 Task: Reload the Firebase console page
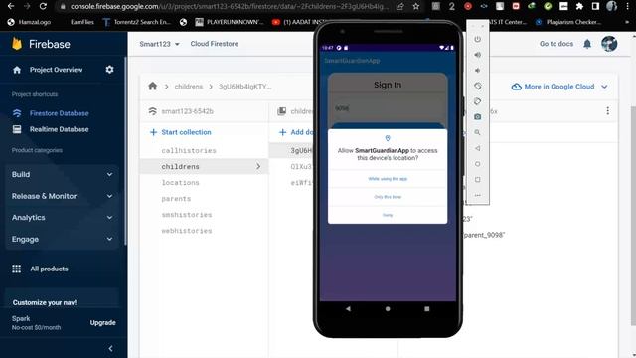click(x=43, y=6)
